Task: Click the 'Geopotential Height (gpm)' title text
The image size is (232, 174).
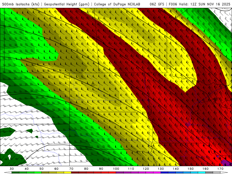Action: coord(67,4)
